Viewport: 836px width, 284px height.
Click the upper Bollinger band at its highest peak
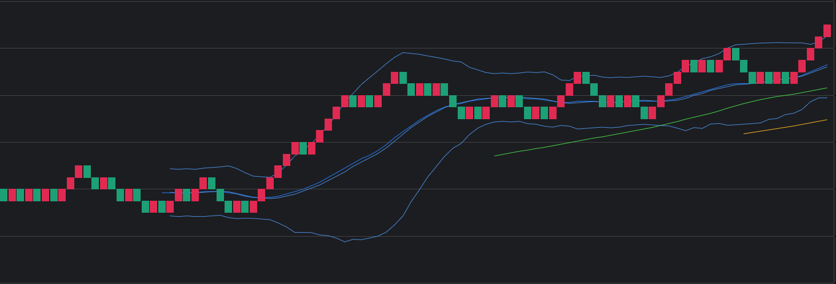(403, 52)
